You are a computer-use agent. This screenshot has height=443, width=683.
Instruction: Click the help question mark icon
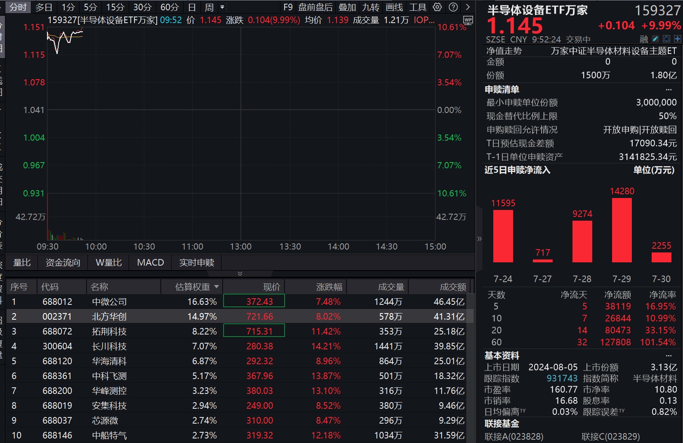tap(453, 7)
